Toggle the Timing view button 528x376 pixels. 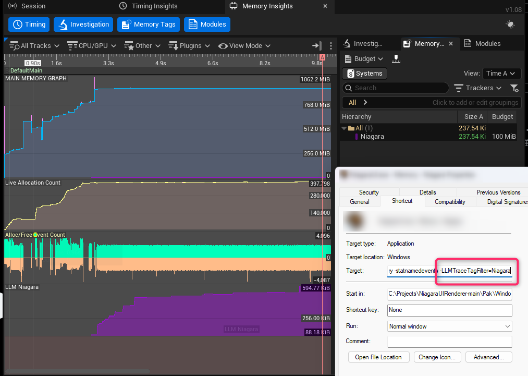pyautogui.click(x=29, y=25)
